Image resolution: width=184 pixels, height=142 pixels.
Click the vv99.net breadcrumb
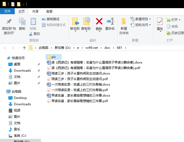92,48
